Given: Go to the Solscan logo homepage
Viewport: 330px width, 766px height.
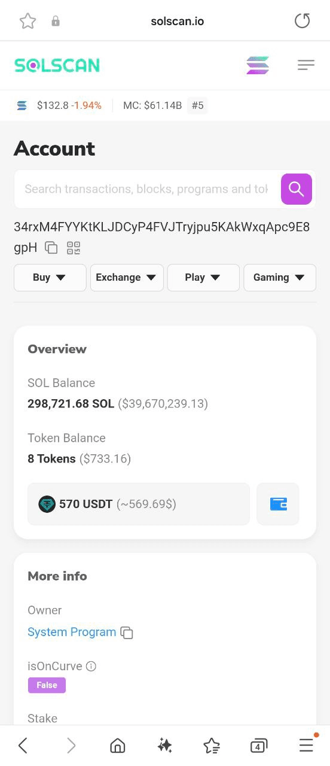Looking at the screenshot, I should [x=57, y=65].
